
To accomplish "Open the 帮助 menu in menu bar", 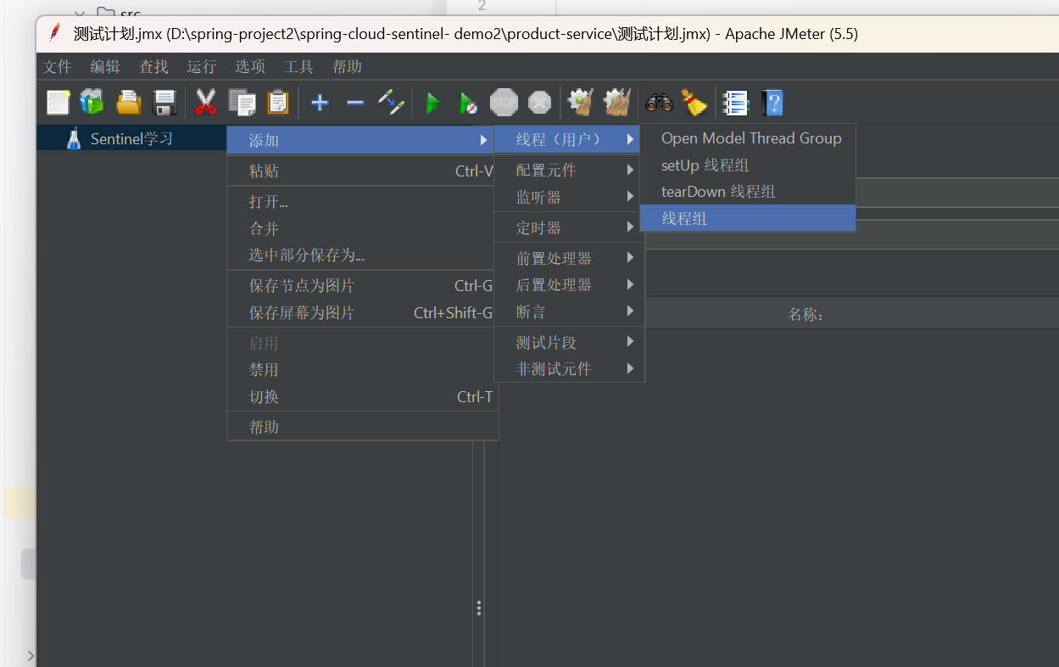I will [347, 66].
